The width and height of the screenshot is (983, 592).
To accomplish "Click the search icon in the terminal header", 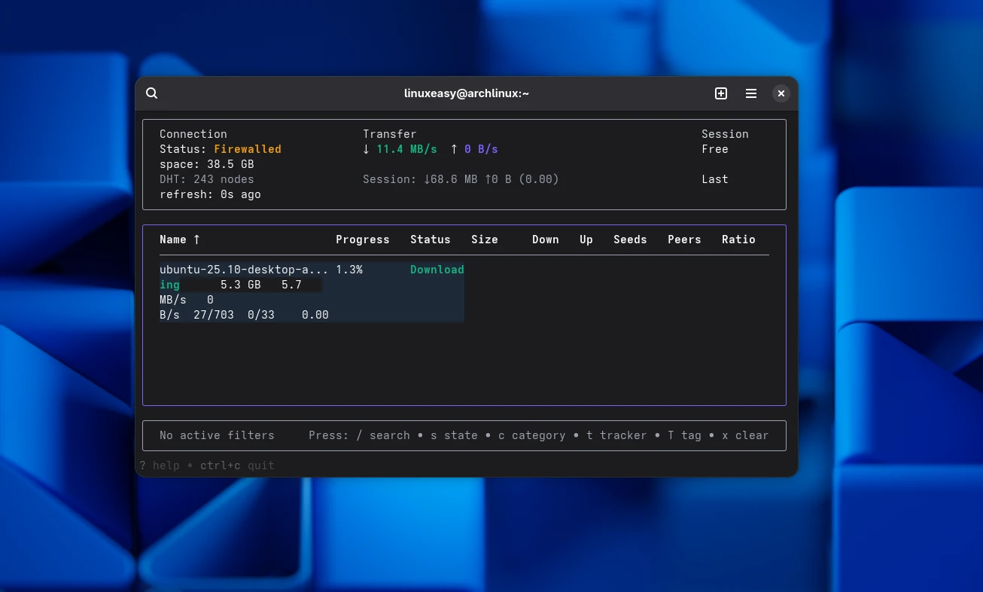I will [x=151, y=93].
